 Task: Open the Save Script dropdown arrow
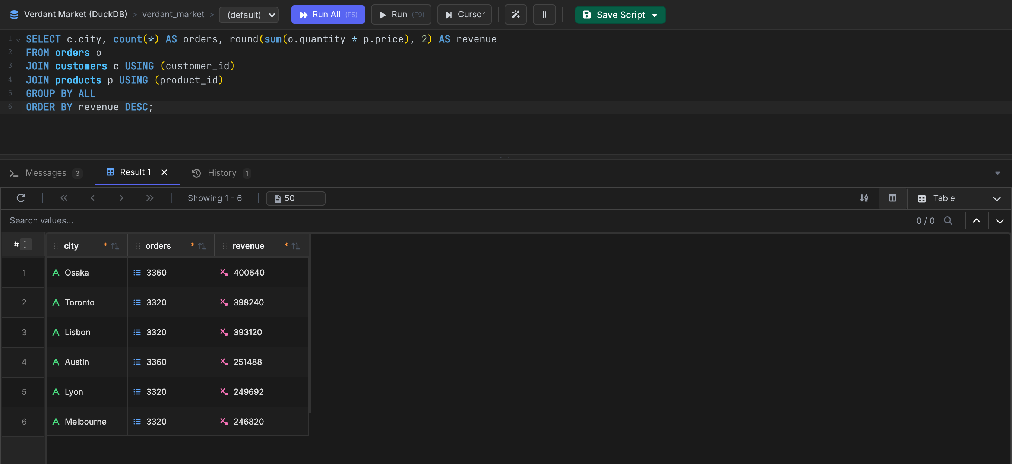655,15
